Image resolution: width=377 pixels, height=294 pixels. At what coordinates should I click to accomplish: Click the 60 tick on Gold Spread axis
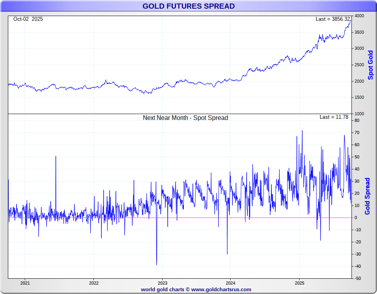[x=357, y=145]
